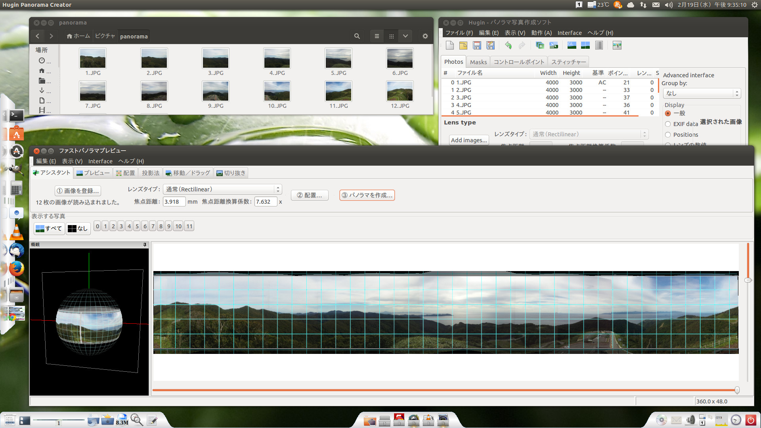Switch to the 切り抜き tab
The image size is (761, 428).
[231, 173]
